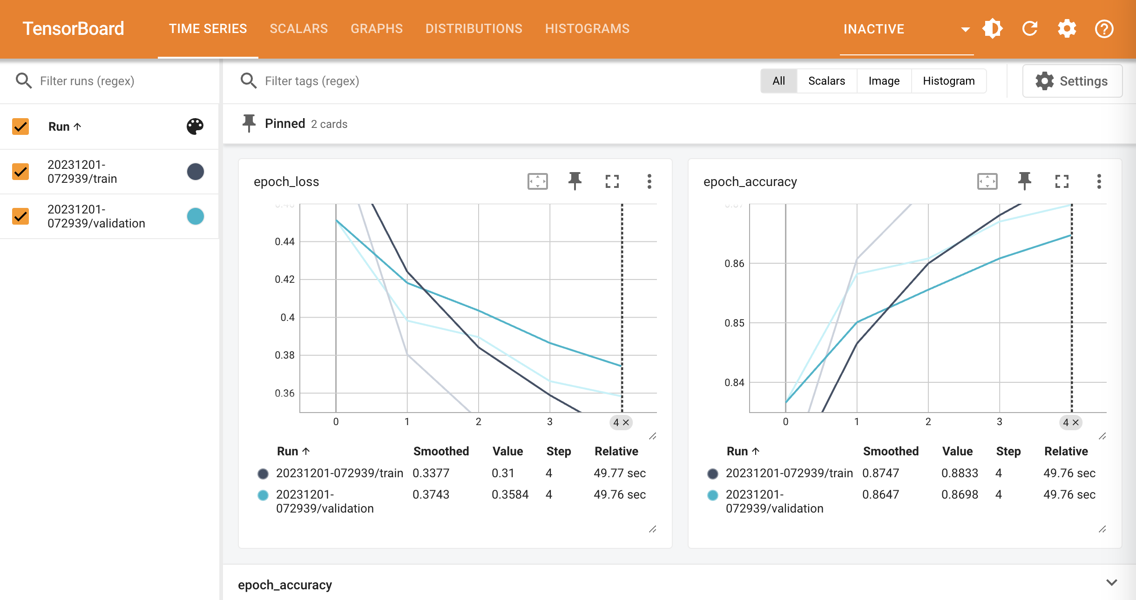1136x600 pixels.
Task: Click epoch_accuracy data table resize handle
Action: coord(1102,529)
